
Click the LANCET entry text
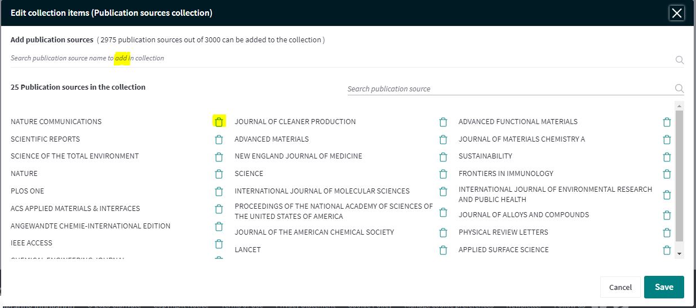[x=247, y=250]
